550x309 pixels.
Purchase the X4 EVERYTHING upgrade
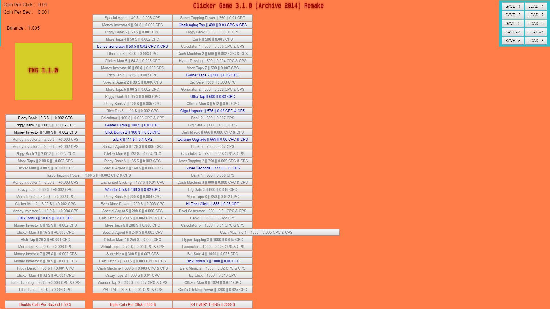(212, 304)
